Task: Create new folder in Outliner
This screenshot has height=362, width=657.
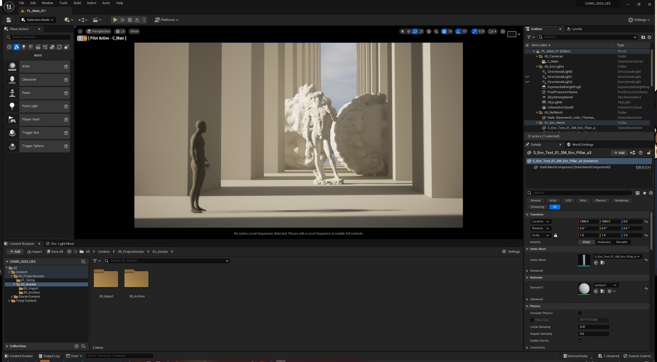Action: click(643, 37)
